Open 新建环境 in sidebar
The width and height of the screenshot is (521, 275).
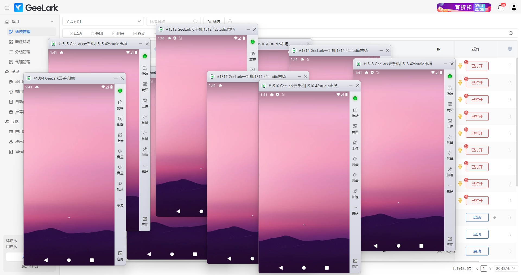point(32,42)
